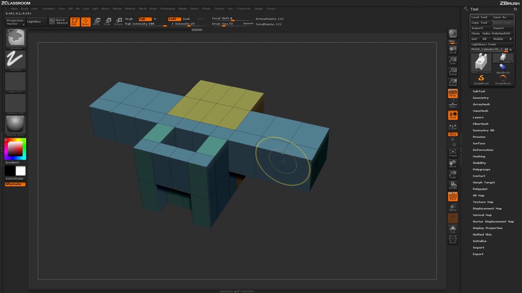Toggle XYZ rotation mode
This screenshot has width=522, height=293.
click(x=453, y=134)
